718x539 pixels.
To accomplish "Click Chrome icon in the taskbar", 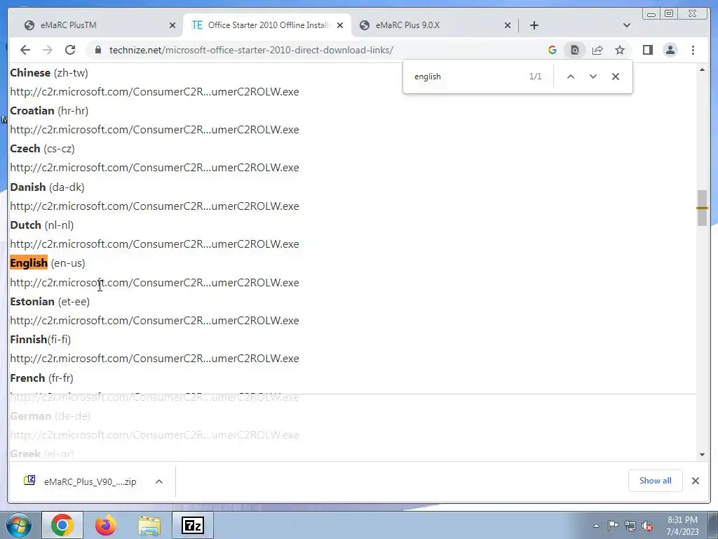I will point(62,525).
